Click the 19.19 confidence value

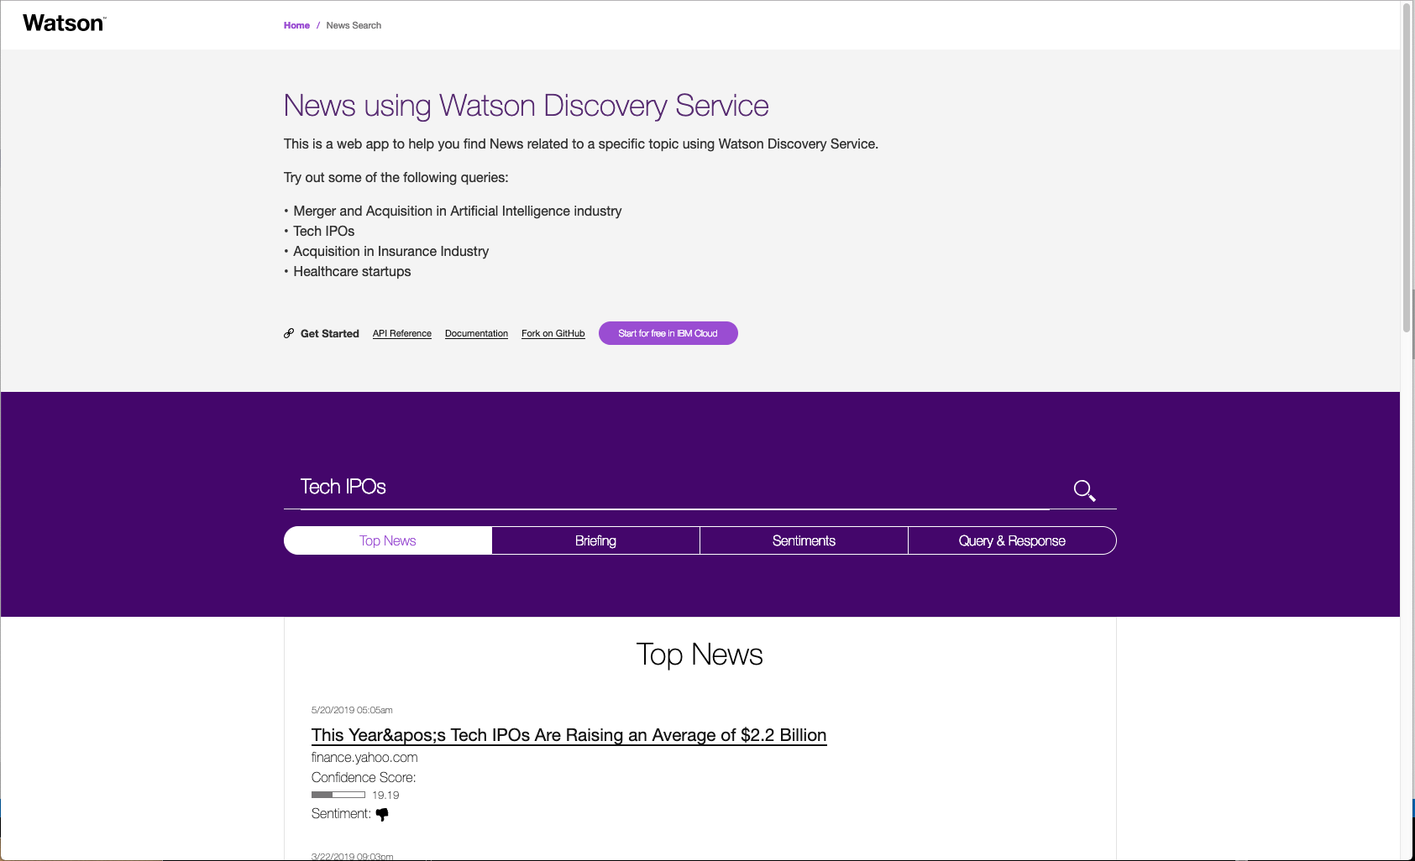pos(385,795)
